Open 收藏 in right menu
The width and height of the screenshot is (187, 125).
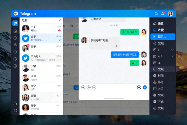point(163,30)
